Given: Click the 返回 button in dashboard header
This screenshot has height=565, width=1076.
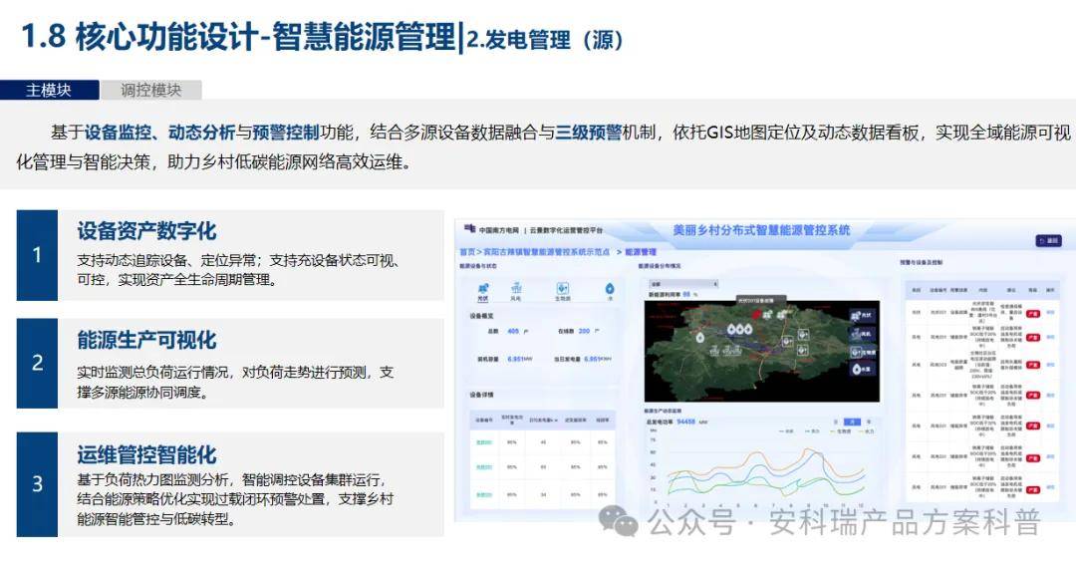Looking at the screenshot, I should click(x=1047, y=240).
